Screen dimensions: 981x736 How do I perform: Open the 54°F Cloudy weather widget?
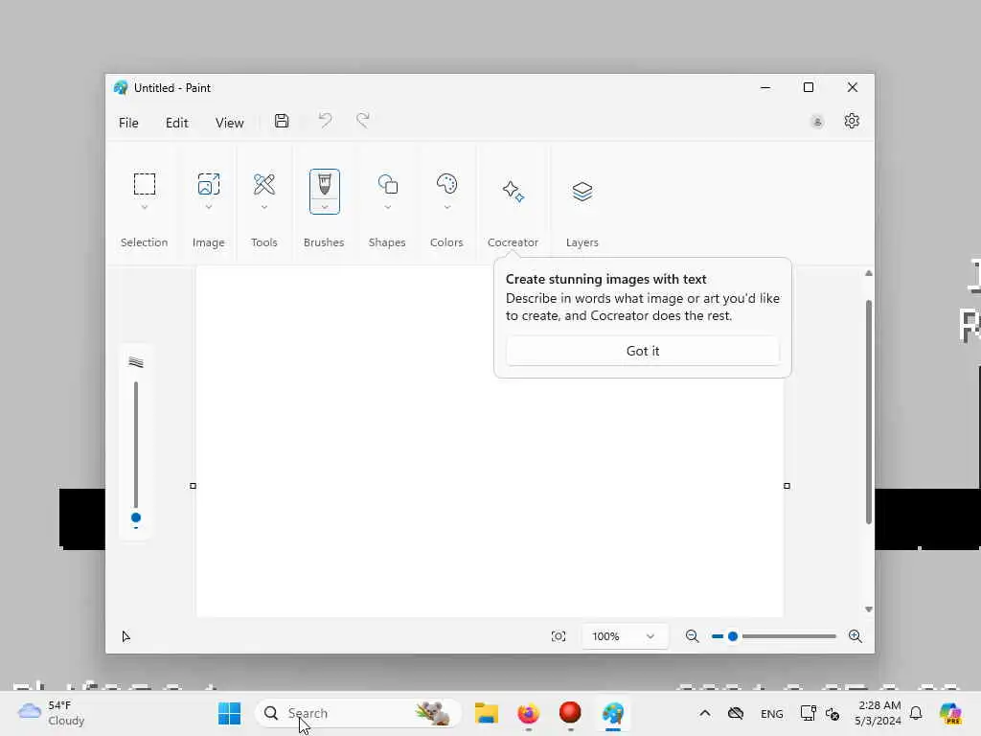click(52, 713)
